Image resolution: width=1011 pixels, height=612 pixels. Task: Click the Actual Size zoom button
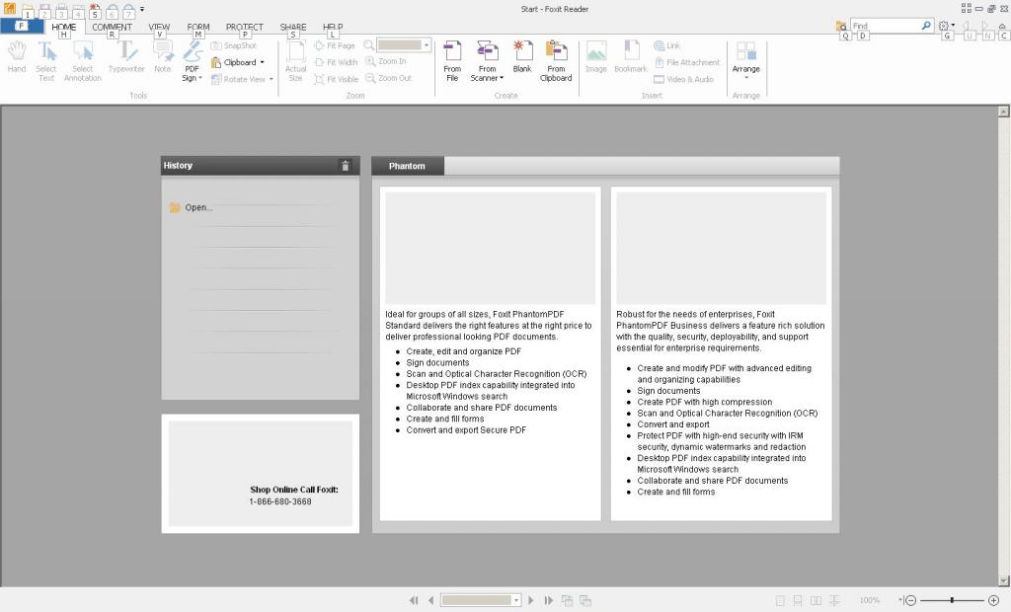tap(295, 61)
